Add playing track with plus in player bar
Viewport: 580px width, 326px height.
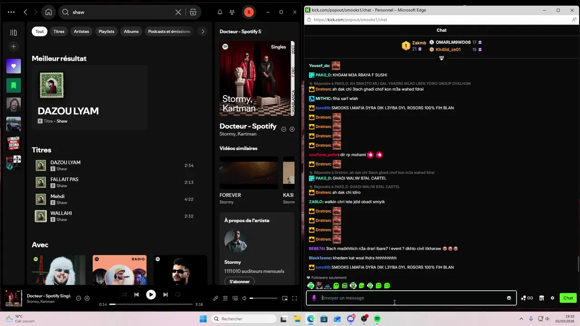pyautogui.click(x=87, y=298)
